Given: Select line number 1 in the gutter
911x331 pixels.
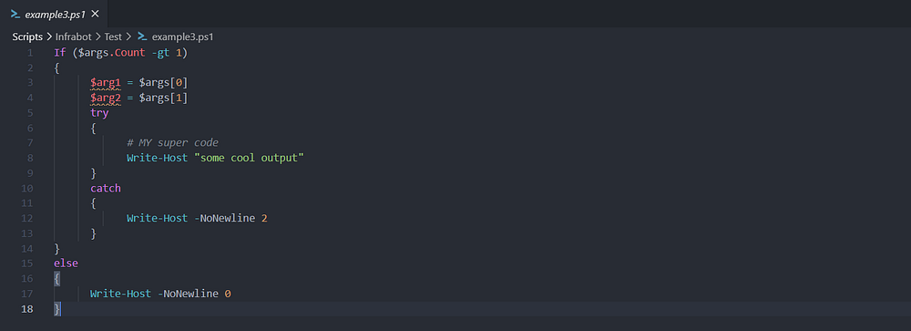Looking at the screenshot, I should pos(30,53).
